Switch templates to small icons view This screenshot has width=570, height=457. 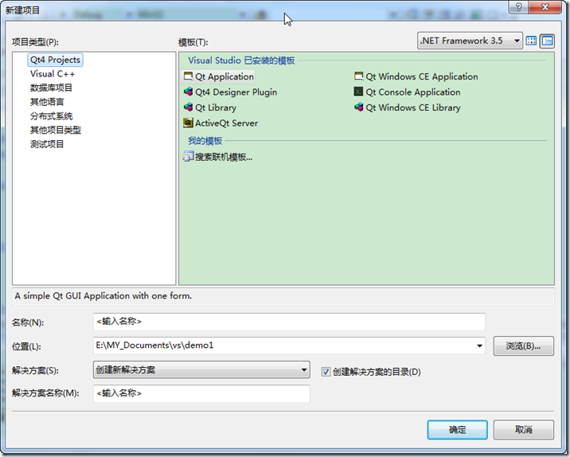click(547, 41)
